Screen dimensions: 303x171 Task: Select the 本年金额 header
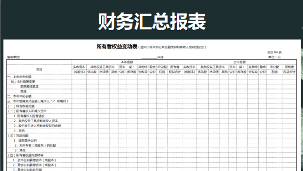coord(127,62)
